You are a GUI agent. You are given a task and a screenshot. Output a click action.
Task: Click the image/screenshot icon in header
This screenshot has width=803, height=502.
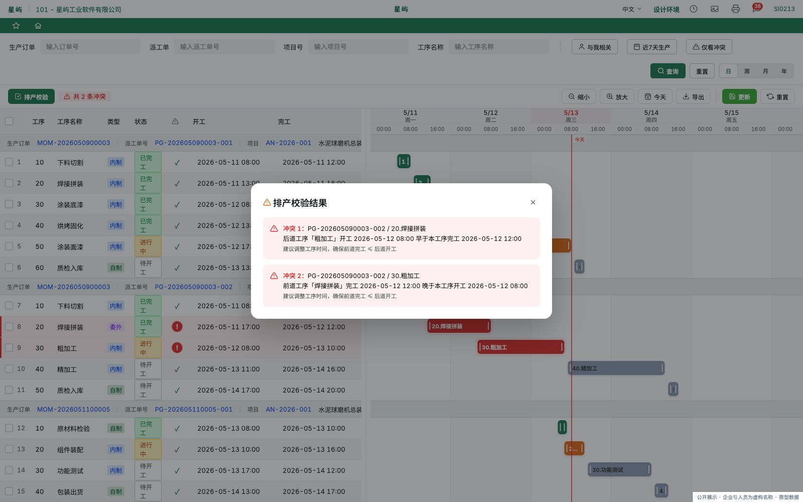click(715, 9)
